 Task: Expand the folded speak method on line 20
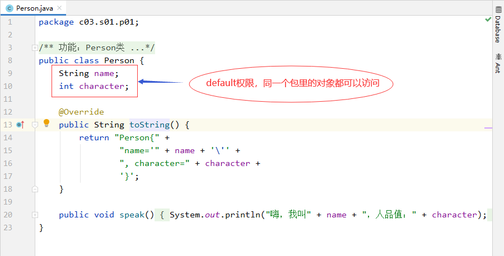35,215
